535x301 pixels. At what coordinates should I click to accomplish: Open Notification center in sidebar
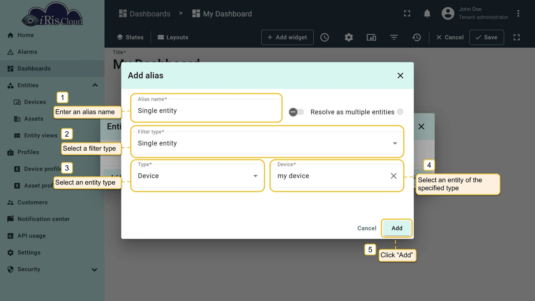52,219
